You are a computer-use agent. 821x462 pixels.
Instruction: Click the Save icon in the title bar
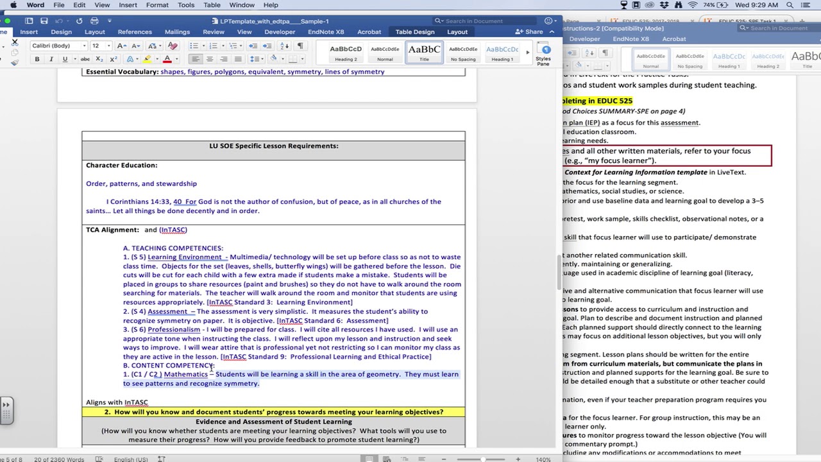click(x=44, y=21)
